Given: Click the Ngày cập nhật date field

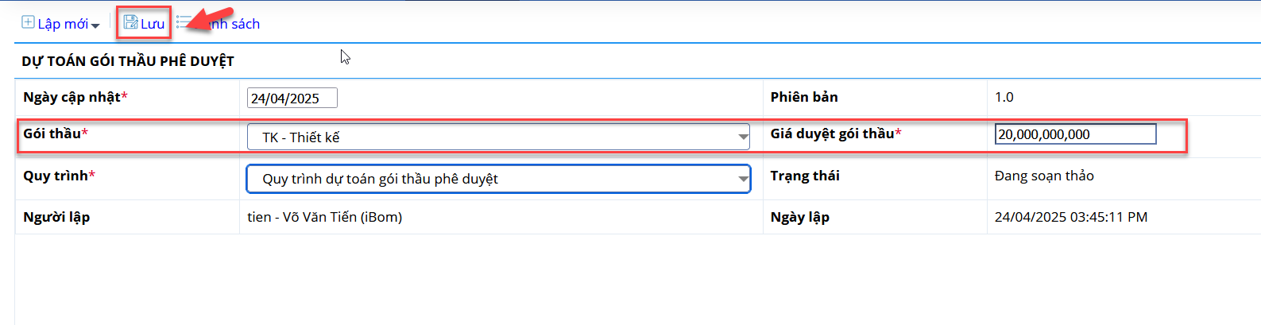Looking at the screenshot, I should [x=292, y=98].
